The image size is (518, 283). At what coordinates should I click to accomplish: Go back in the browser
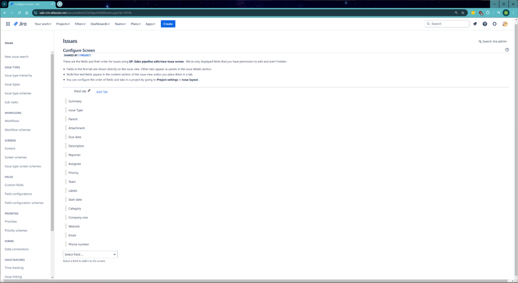click(x=5, y=13)
